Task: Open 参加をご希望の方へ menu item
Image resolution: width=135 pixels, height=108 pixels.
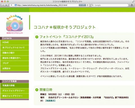Action: (x=15, y=58)
